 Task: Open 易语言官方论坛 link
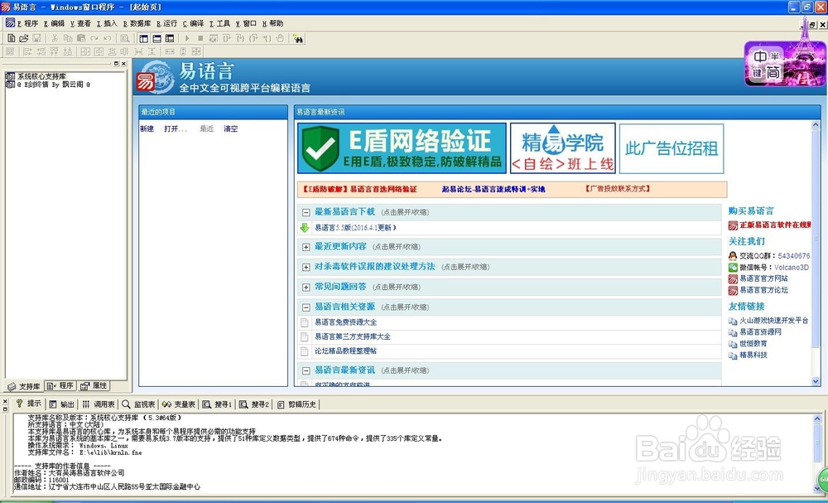click(763, 290)
